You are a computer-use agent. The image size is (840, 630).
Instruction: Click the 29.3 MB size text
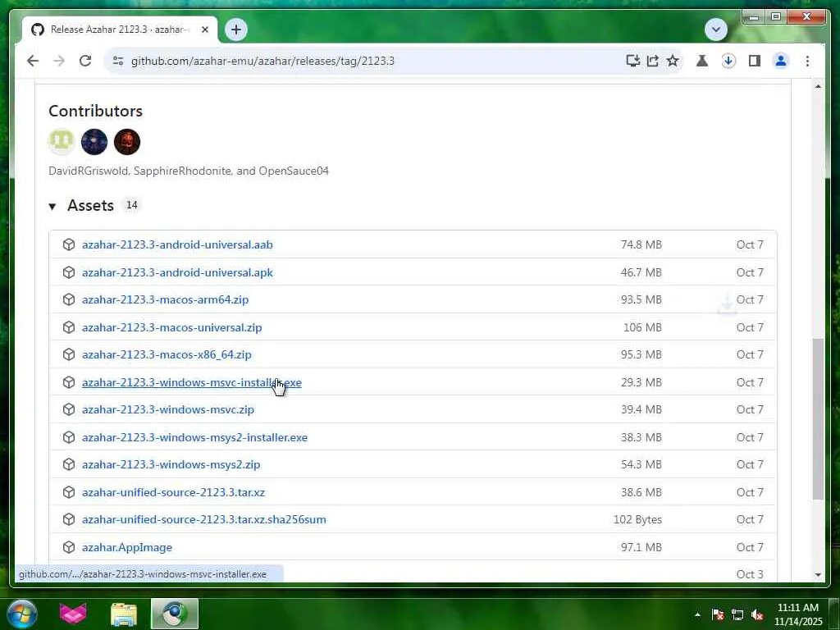click(x=641, y=382)
